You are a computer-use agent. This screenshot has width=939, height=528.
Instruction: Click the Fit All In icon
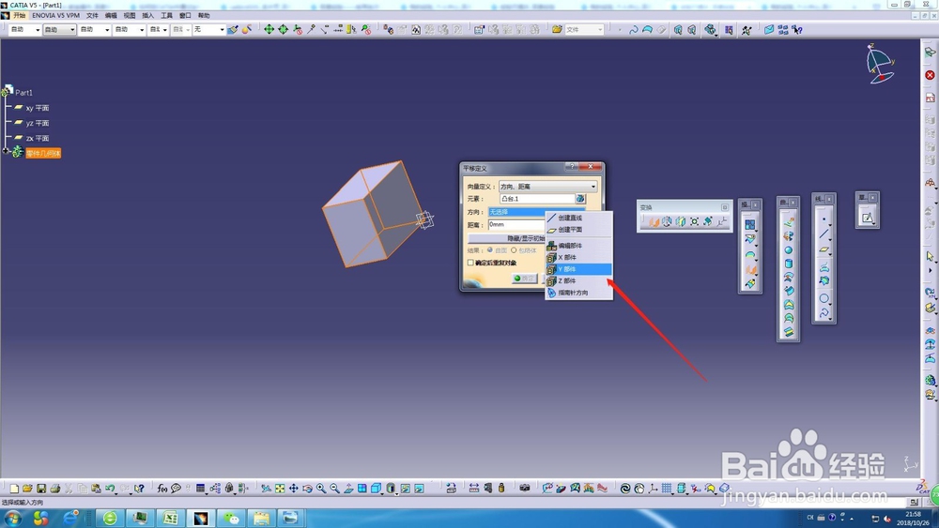point(280,489)
